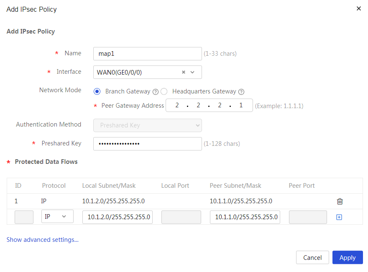Image resolution: width=368 pixels, height=272 pixels.
Task: Open Branch Gateway help tooltip icon
Action: click(x=156, y=92)
